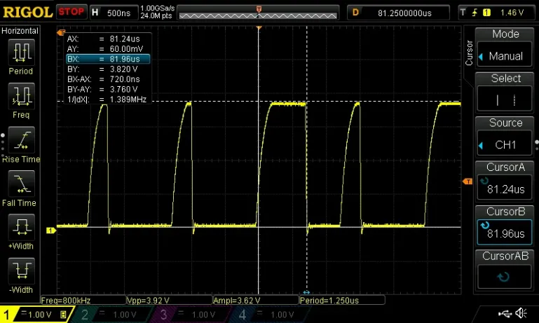Click the STOP run status indicator
This screenshot has width=539, height=323.
(x=71, y=12)
